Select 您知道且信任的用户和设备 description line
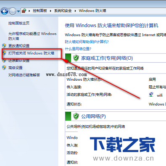 pos(105,69)
